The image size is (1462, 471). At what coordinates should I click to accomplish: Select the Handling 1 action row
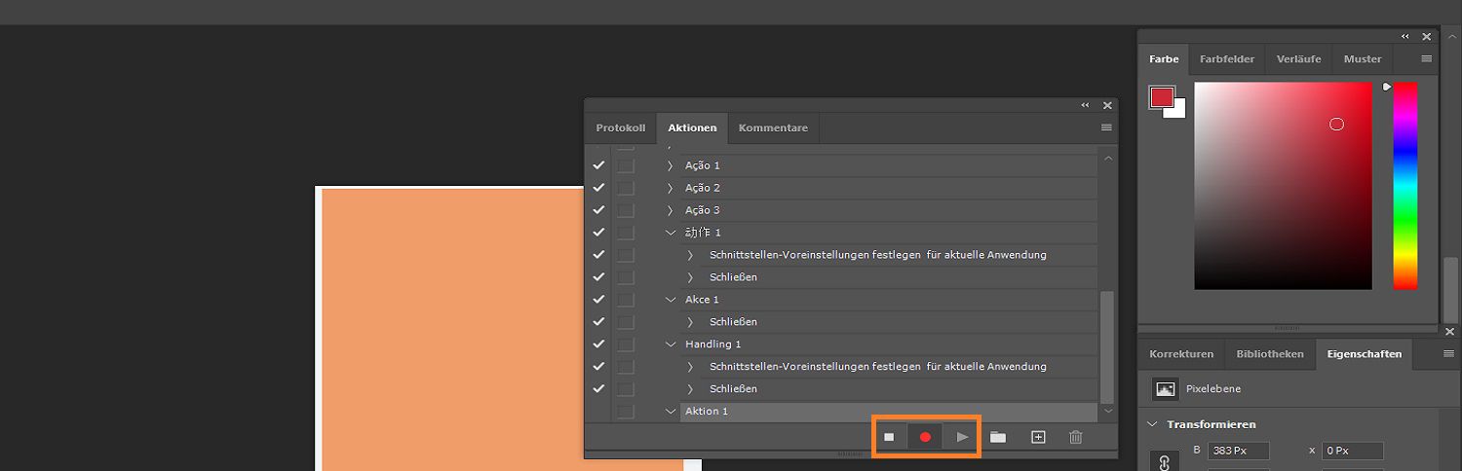(x=888, y=344)
